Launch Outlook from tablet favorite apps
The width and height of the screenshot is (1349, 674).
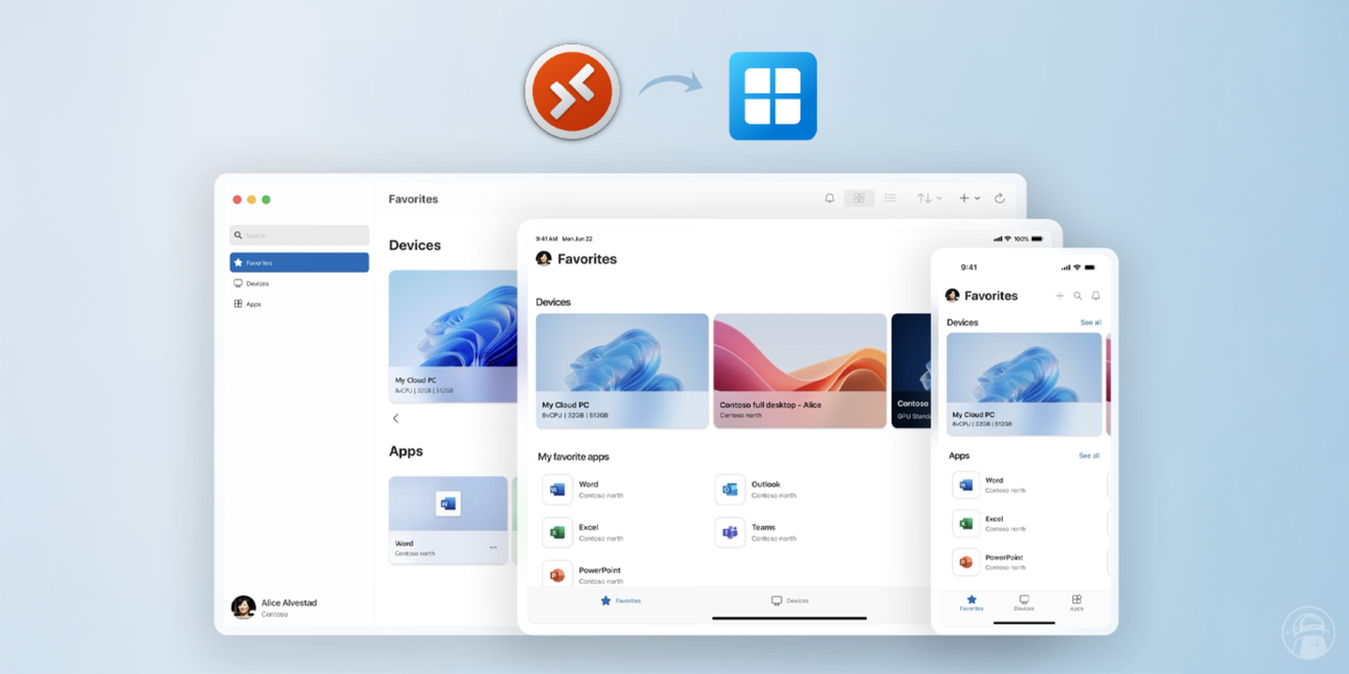click(756, 490)
